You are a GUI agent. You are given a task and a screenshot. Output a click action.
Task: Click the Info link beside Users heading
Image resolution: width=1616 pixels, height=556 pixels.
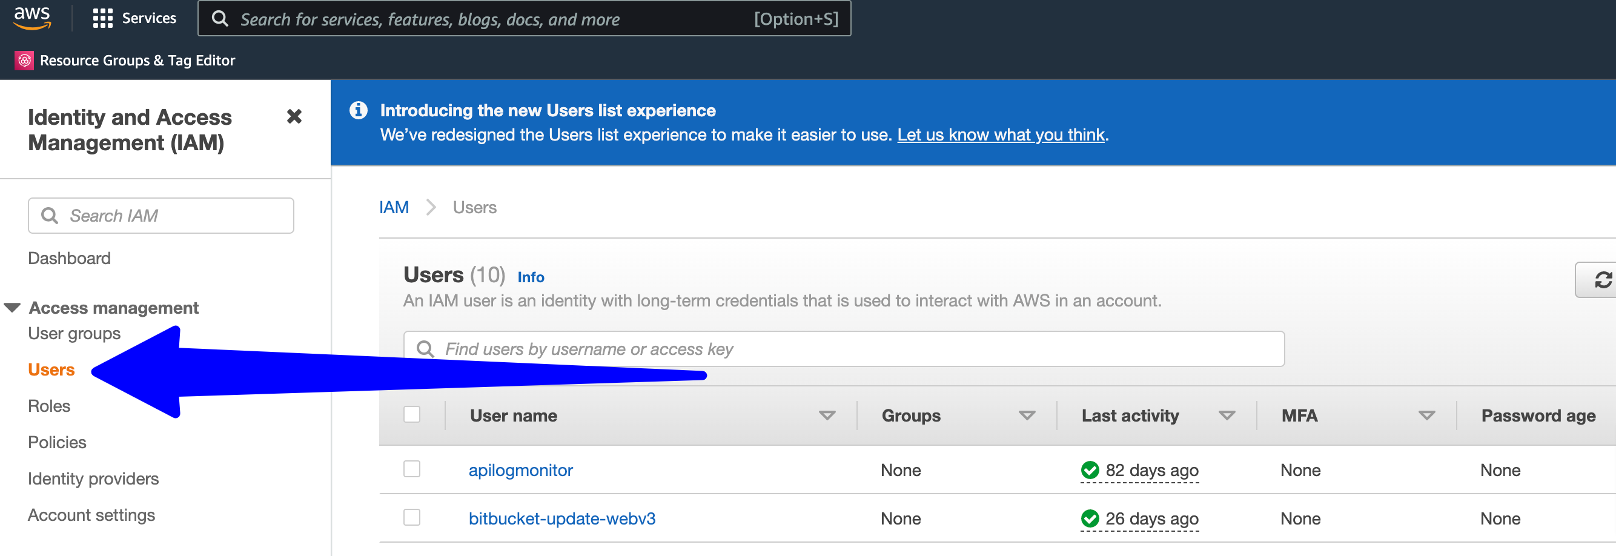click(531, 277)
